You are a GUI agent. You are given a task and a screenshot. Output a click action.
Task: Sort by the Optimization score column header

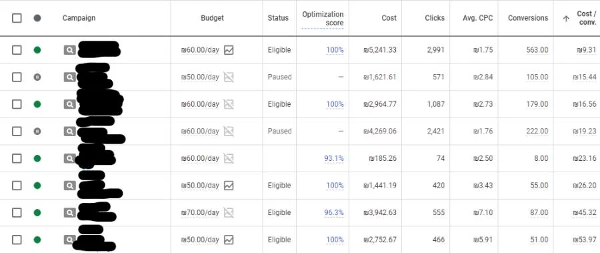pos(323,19)
